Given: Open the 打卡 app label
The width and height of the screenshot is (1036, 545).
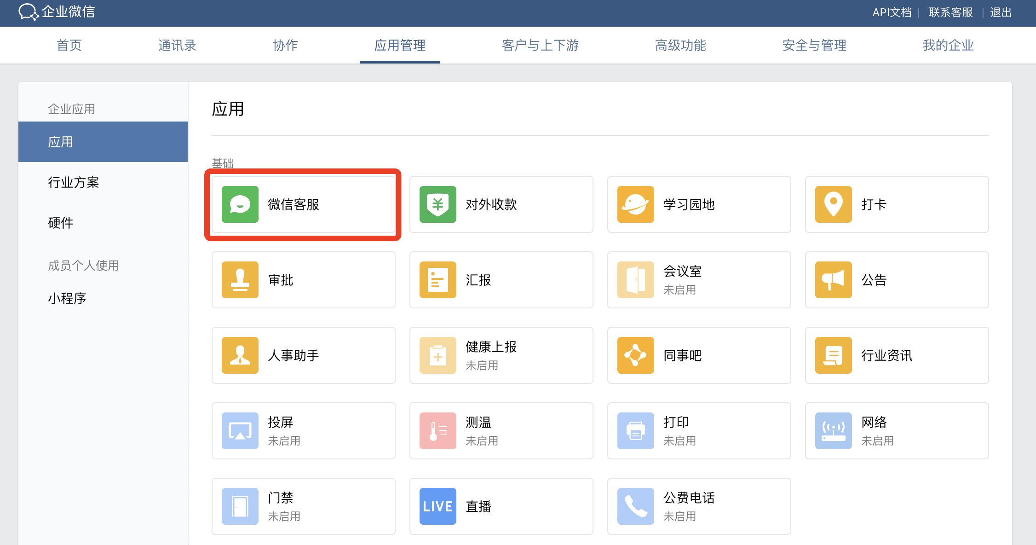Looking at the screenshot, I should [874, 204].
